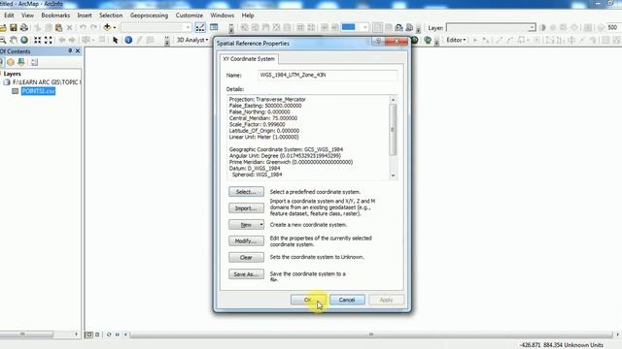Open the Bookmarks menu

55,16
